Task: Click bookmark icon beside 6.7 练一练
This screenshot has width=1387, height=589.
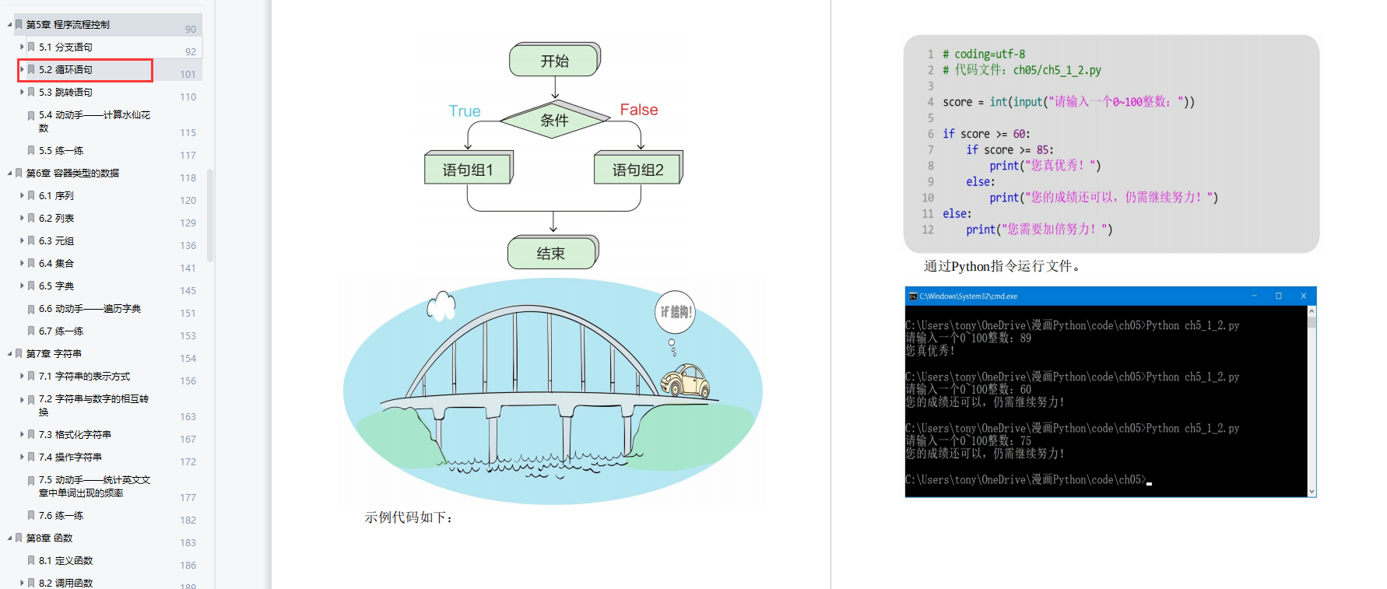Action: point(31,331)
